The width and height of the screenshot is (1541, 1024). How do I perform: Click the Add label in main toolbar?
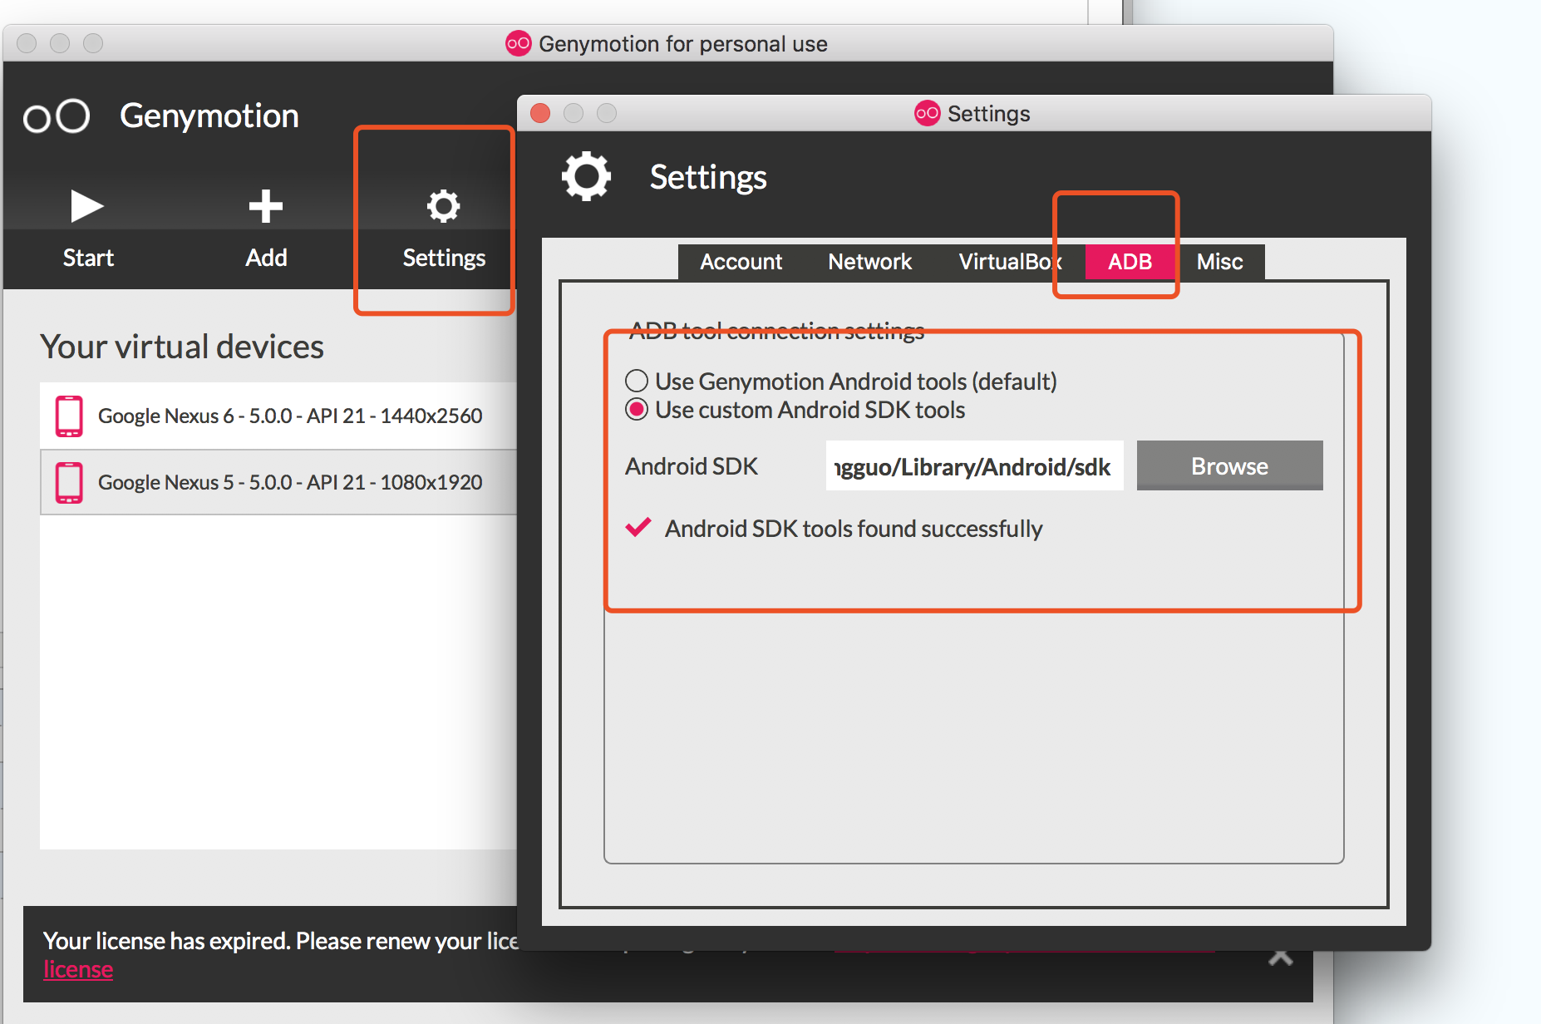pyautogui.click(x=266, y=258)
